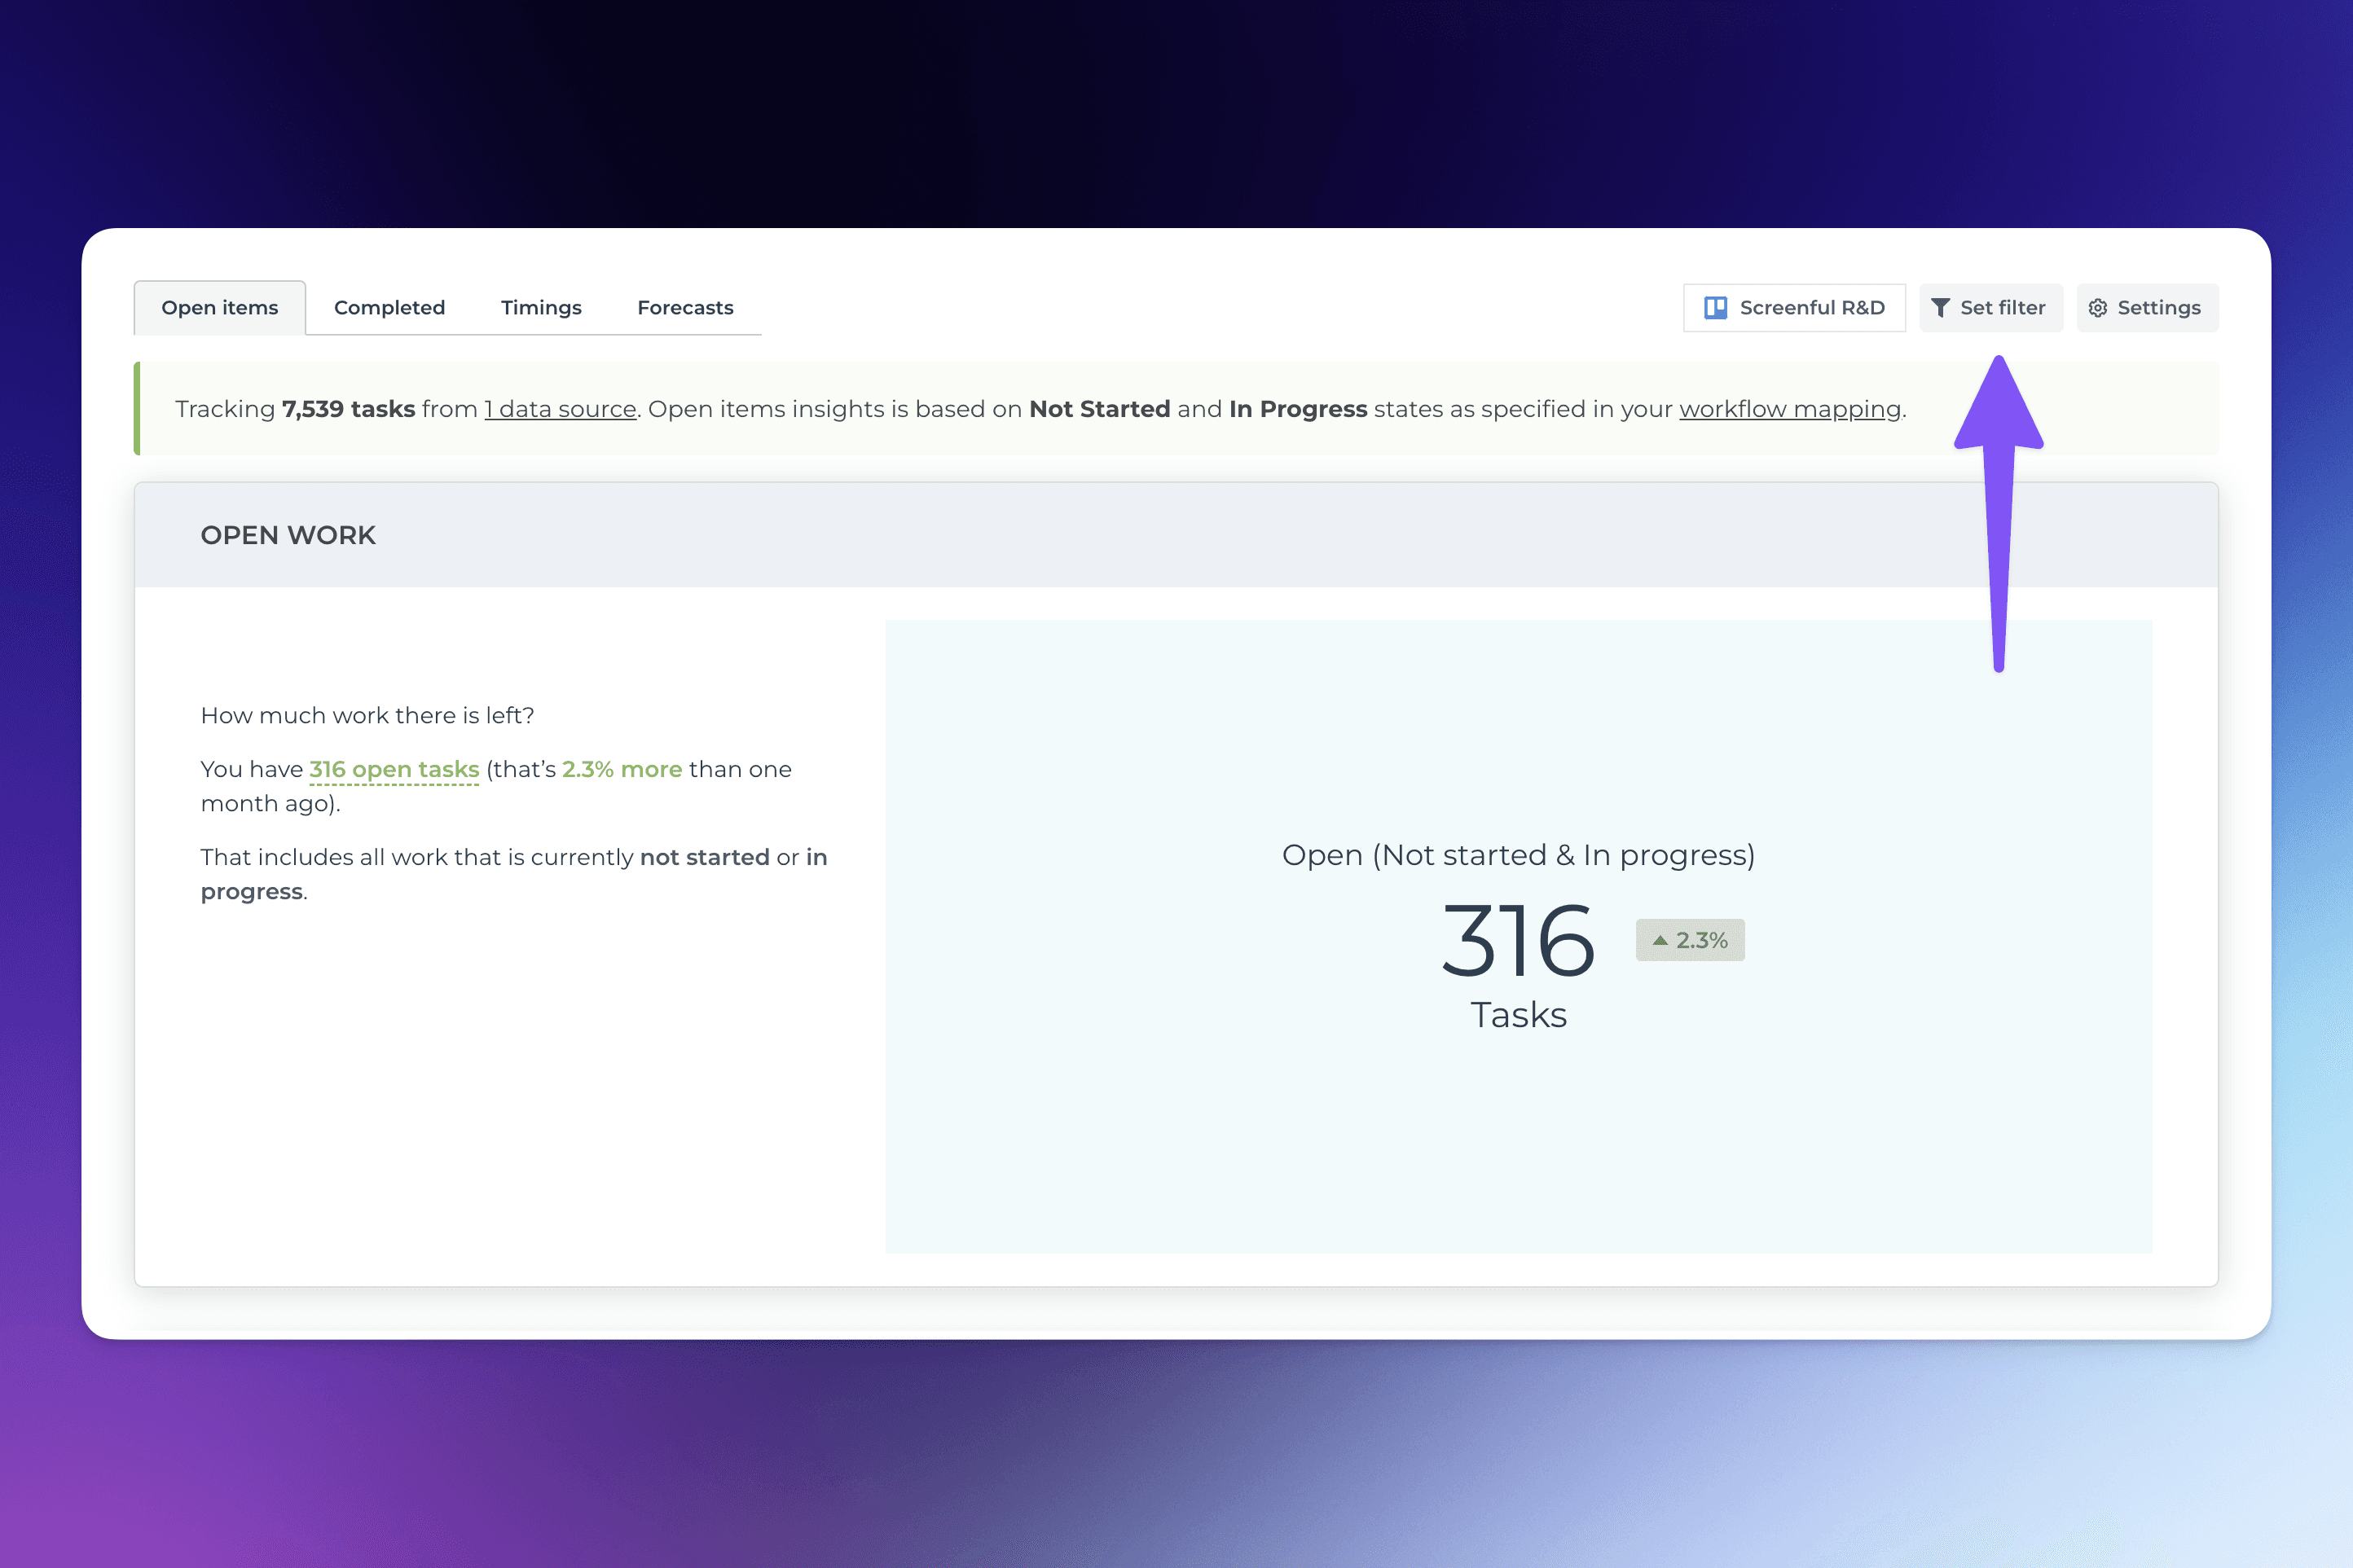Screen dimensions: 2353x1568
Task: Click the Set filter button
Action: click(x=1989, y=306)
